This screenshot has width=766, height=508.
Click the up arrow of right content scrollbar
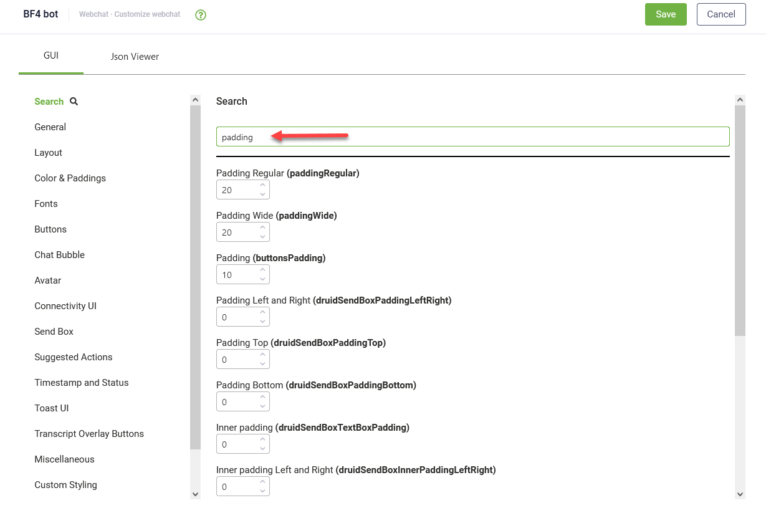(x=740, y=98)
